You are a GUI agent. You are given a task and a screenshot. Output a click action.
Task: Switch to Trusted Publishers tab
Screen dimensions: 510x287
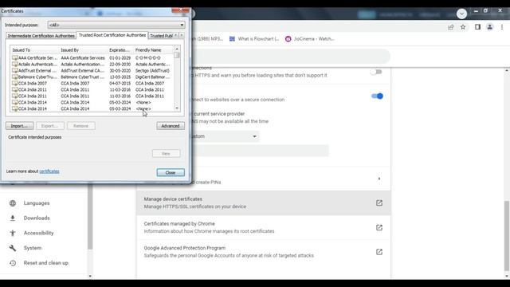tap(161, 36)
